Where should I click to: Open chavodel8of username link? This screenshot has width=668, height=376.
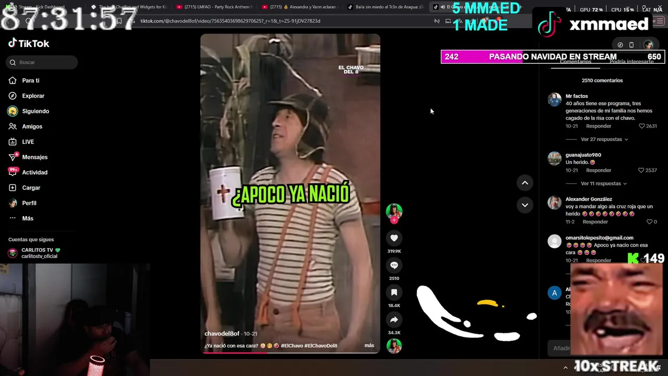click(x=222, y=334)
